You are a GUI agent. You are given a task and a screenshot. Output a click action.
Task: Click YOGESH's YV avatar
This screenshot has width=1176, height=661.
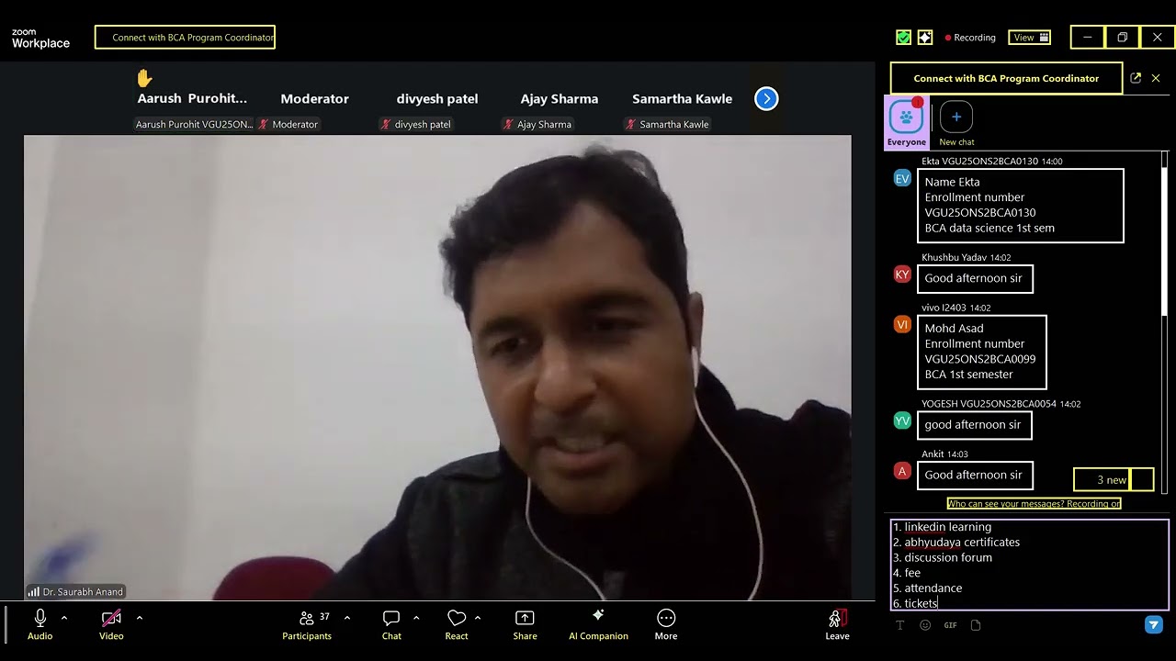coord(902,420)
